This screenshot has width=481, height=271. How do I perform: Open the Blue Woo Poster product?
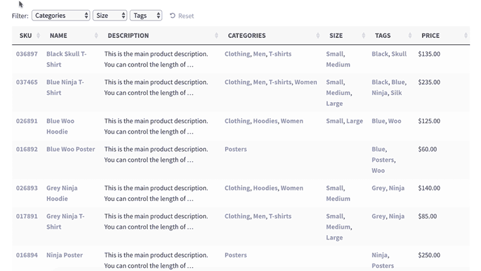71,150
